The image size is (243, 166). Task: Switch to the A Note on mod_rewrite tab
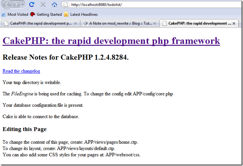pyautogui.click(x=120, y=23)
